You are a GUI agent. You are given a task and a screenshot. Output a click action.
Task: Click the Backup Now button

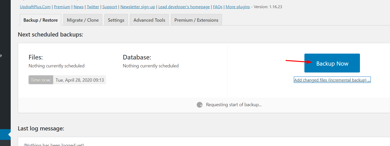point(332,63)
